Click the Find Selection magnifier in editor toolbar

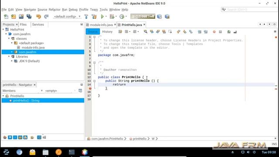pos(146,32)
